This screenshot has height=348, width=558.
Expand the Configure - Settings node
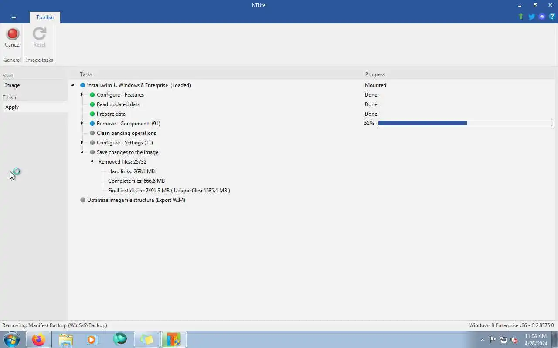[x=82, y=142]
